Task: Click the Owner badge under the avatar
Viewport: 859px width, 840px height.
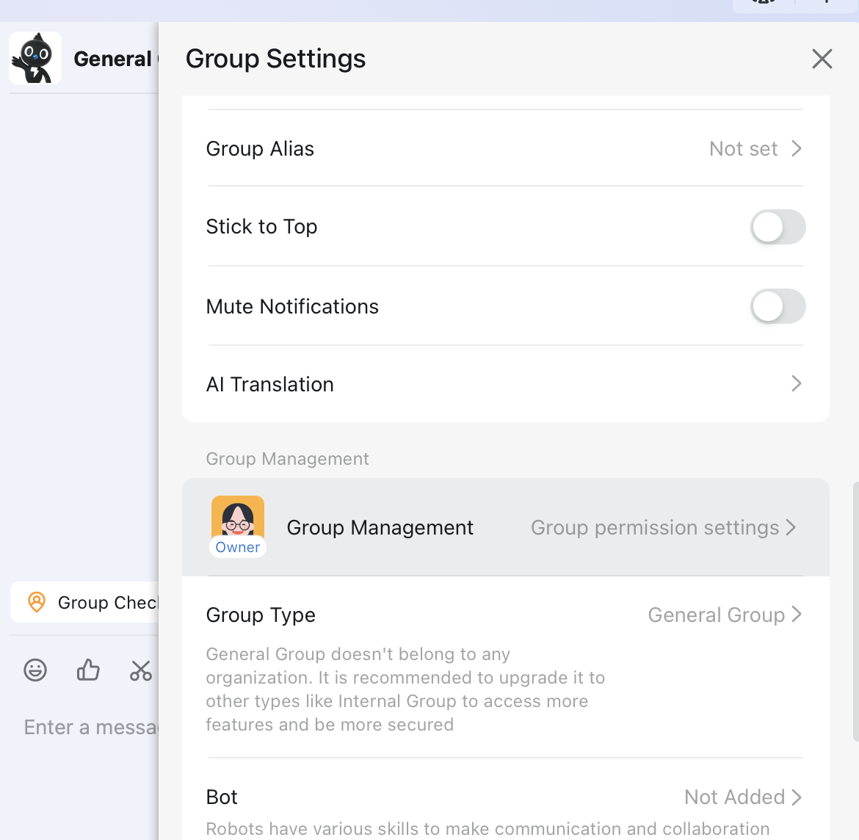Action: tap(237, 547)
